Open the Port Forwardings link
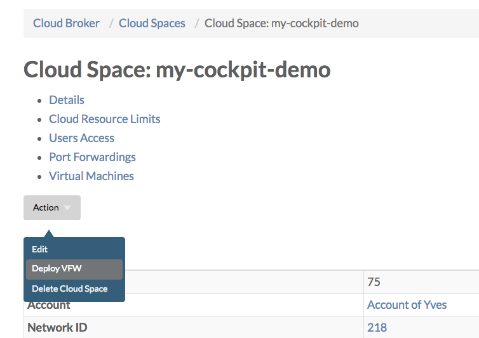The width and height of the screenshot is (479, 338). coord(92,157)
